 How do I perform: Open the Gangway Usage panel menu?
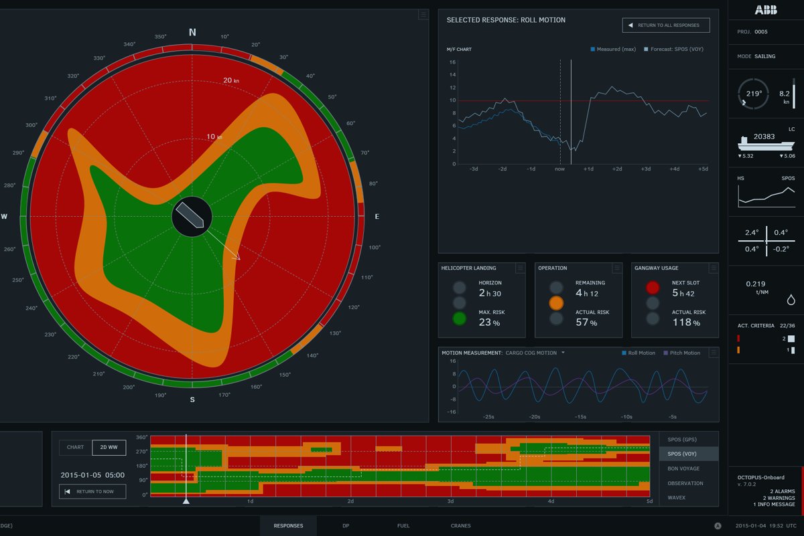click(x=713, y=268)
